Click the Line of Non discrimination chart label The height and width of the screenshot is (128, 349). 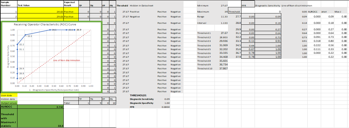pos(66,60)
